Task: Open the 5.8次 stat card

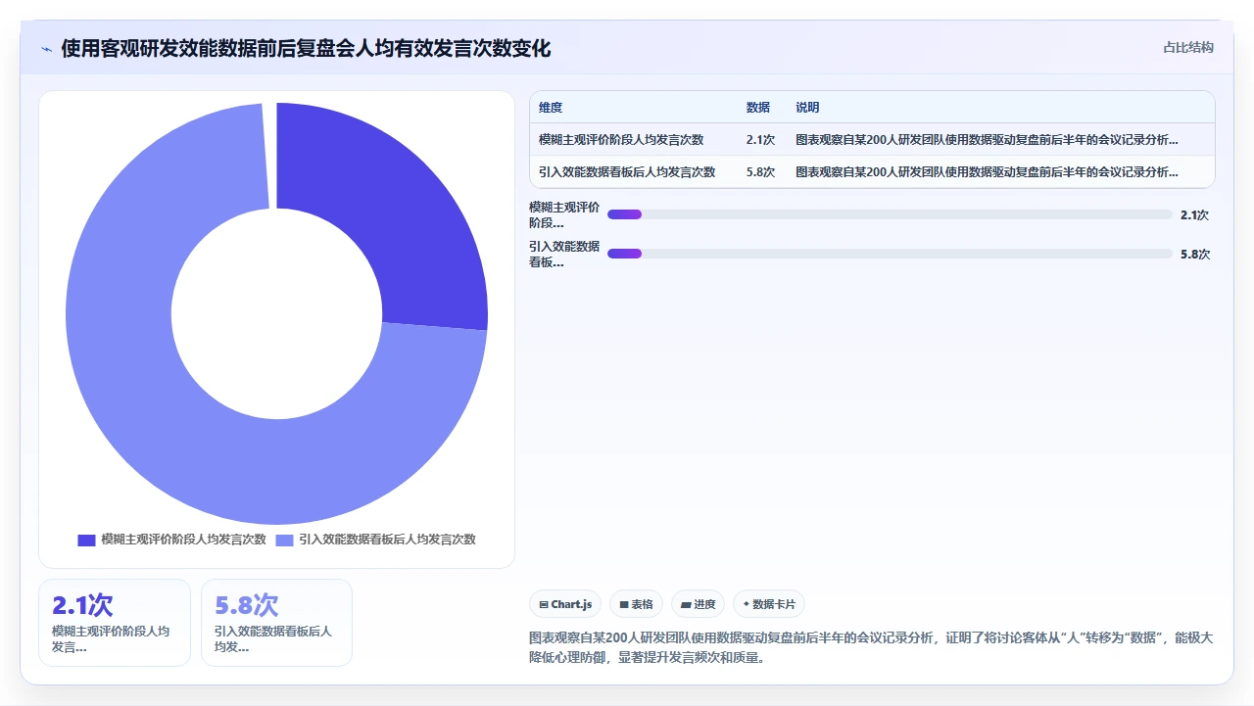Action: pyautogui.click(x=276, y=623)
